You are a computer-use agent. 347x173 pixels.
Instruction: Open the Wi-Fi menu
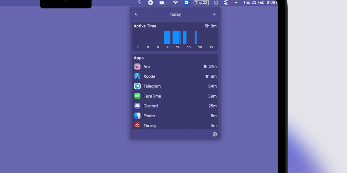176,3
